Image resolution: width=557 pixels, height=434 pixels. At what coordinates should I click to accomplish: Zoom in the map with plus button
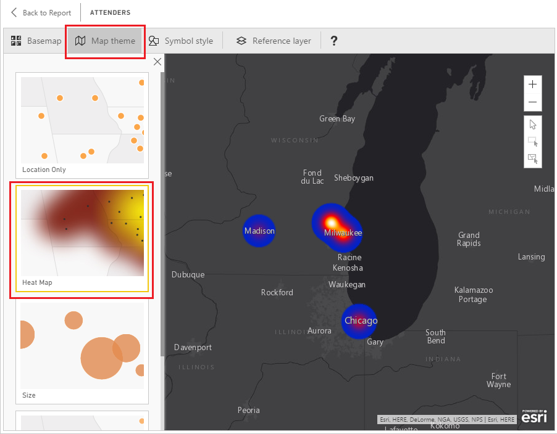pyautogui.click(x=532, y=84)
